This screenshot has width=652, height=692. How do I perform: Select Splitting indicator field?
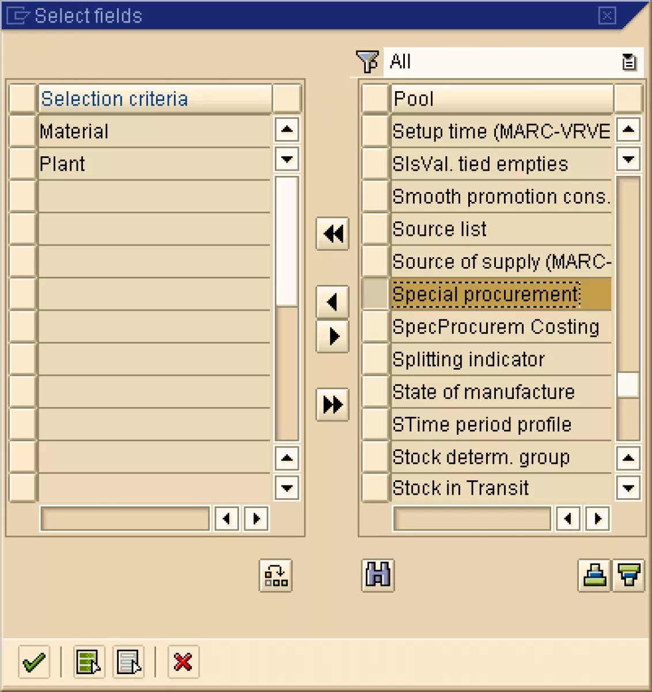click(x=501, y=359)
